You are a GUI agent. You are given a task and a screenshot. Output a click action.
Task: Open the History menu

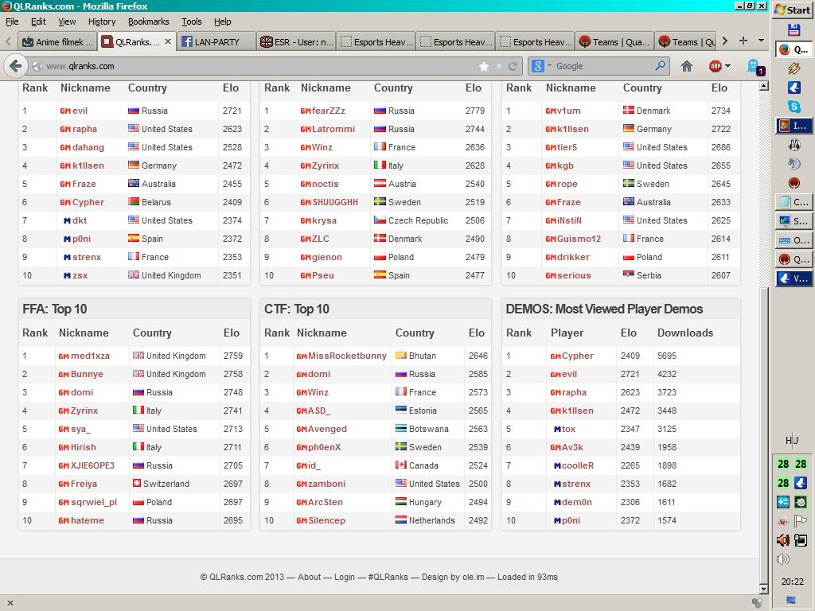102,21
